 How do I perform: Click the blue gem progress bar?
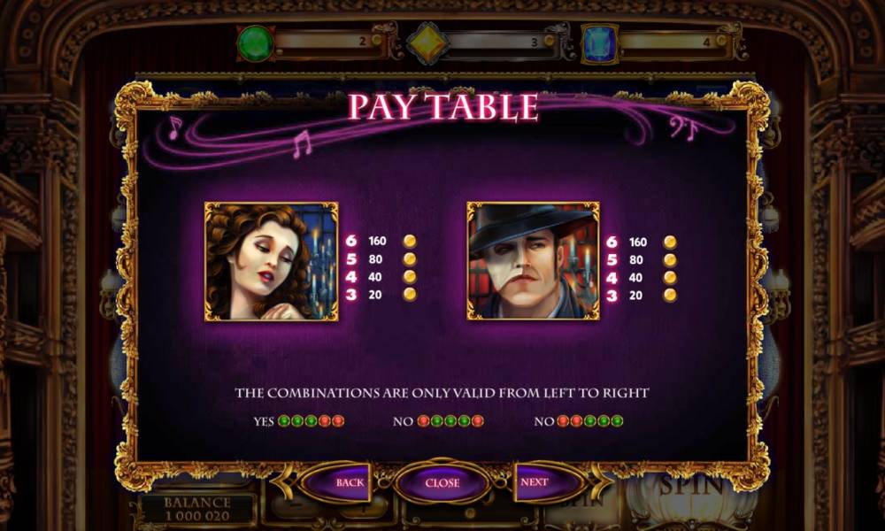coord(673,42)
